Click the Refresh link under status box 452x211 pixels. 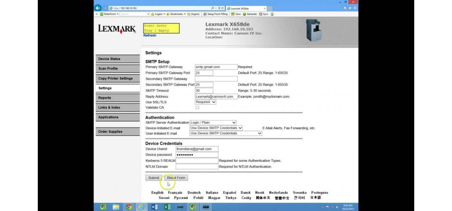150,36
